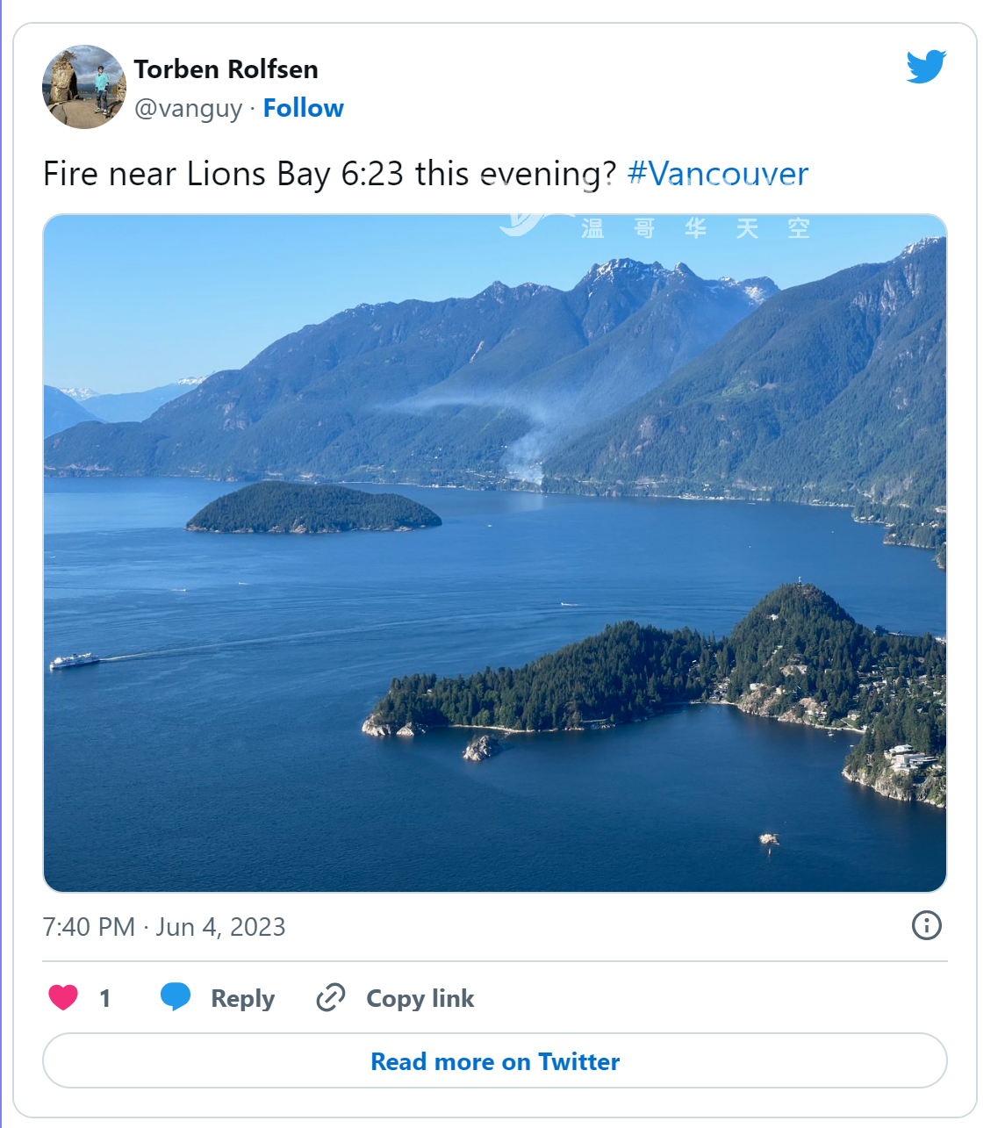Click the Twitter bird logo
The image size is (1005, 1128).
coord(926,67)
